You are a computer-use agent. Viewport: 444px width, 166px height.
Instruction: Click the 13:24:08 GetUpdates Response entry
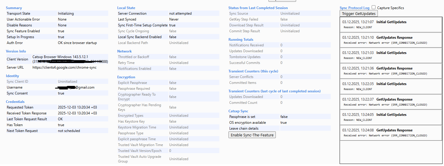click(394, 130)
